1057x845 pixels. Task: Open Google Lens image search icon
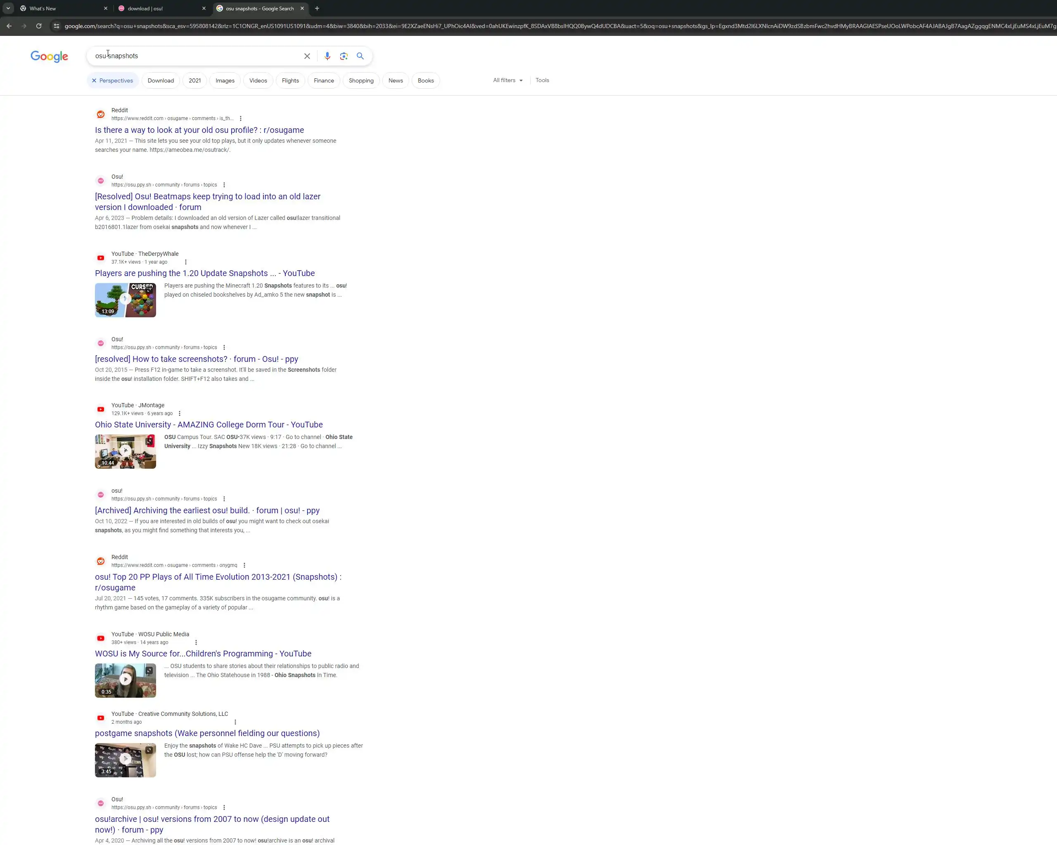click(x=344, y=56)
